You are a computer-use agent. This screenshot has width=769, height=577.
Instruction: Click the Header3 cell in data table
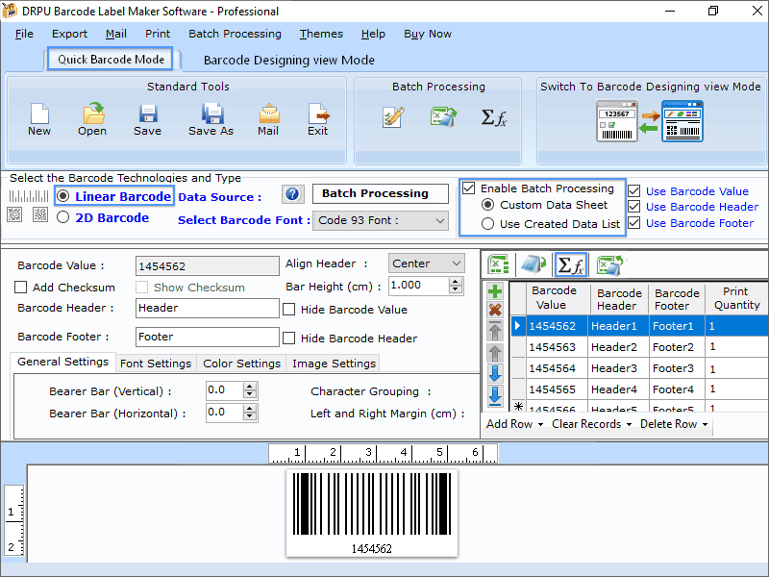coord(618,368)
